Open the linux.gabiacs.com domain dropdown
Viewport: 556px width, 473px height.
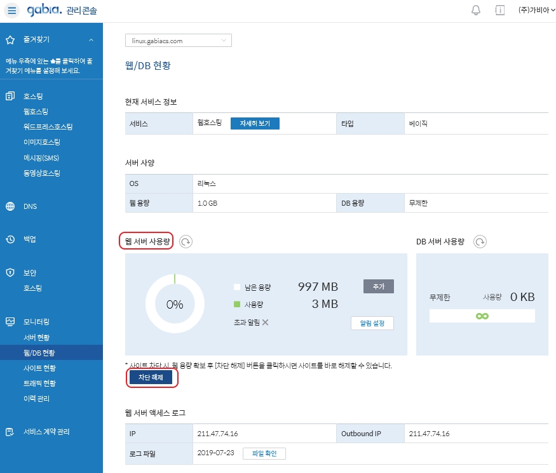pos(179,41)
